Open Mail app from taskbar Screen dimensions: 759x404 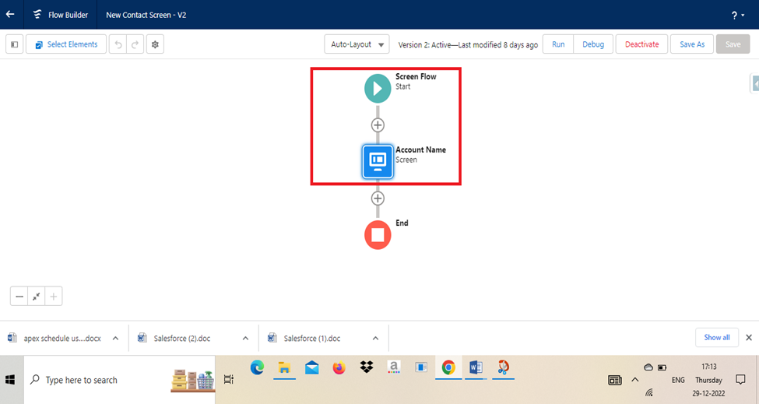pos(311,368)
